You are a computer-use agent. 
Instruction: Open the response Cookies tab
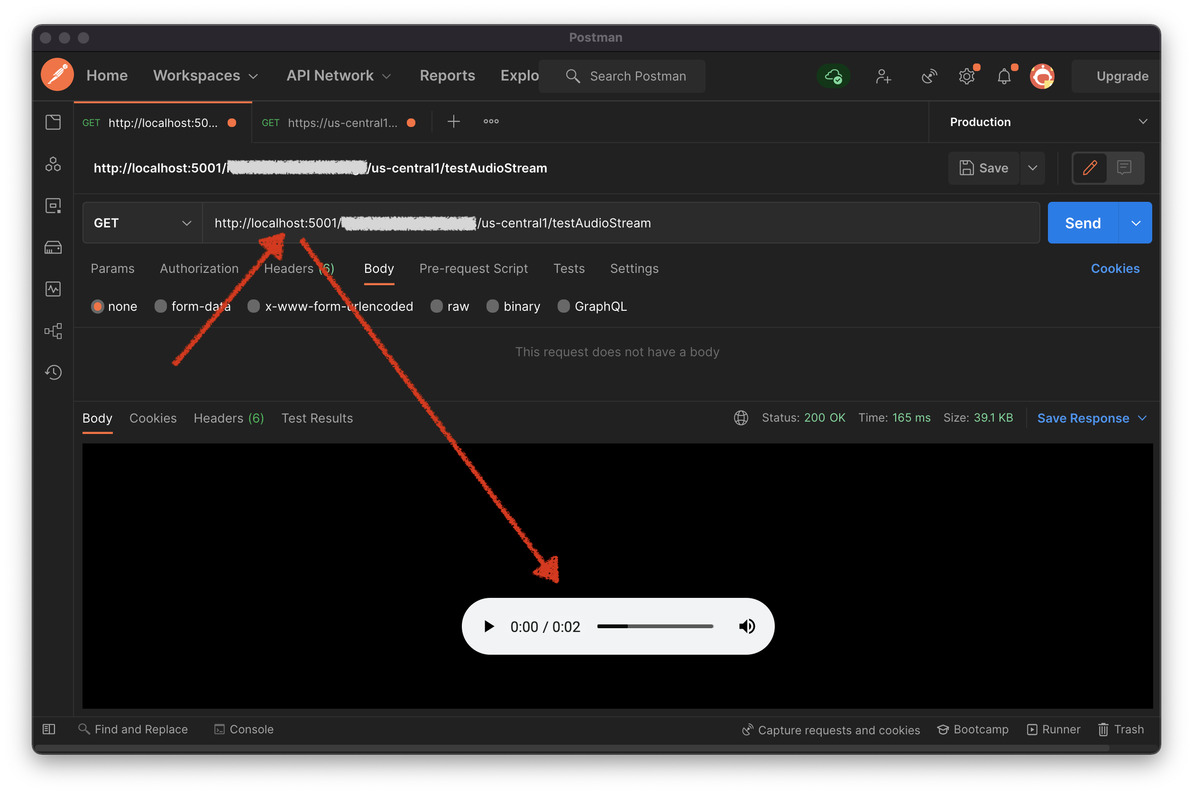pyautogui.click(x=153, y=418)
